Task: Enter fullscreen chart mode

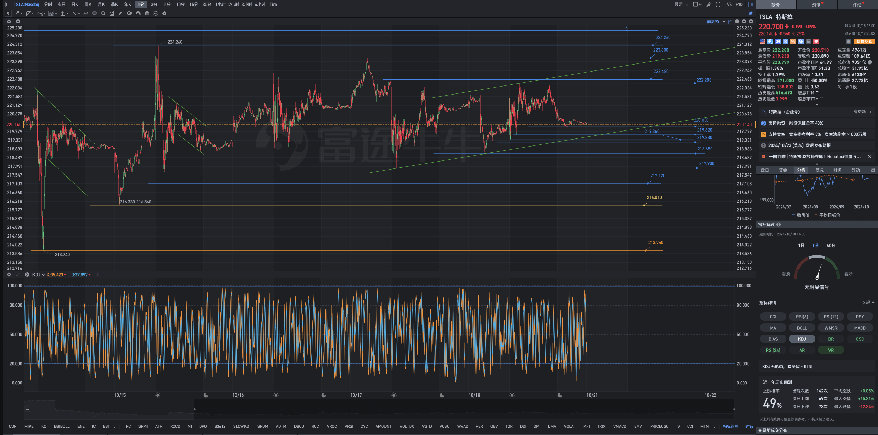Action: point(718,5)
